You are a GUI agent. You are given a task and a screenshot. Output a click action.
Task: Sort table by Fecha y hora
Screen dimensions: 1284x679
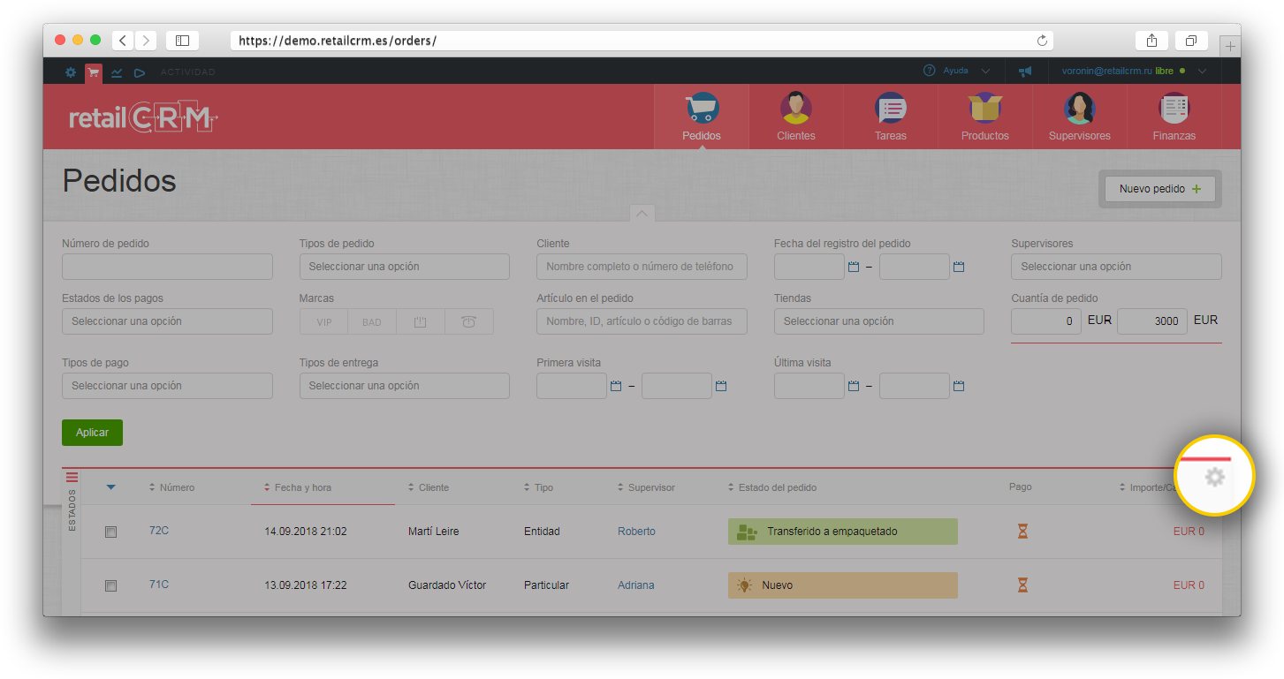point(298,487)
